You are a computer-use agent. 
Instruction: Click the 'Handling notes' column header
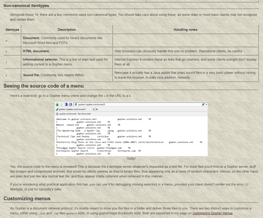(x=185, y=30)
